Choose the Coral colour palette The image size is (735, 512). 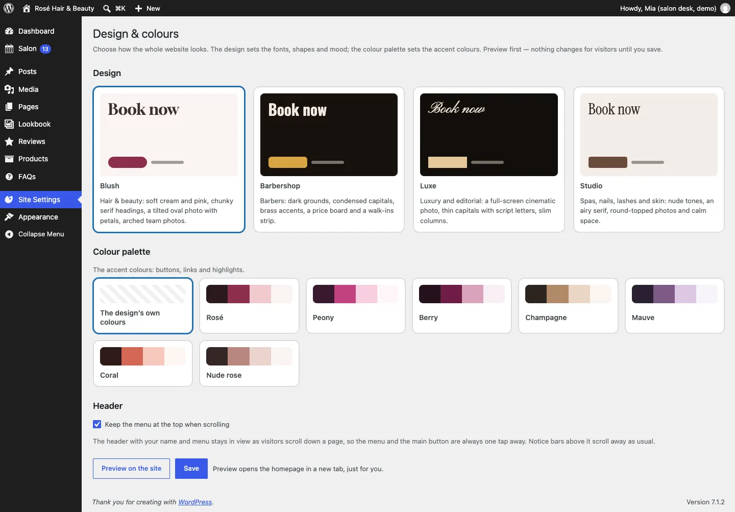(x=143, y=363)
